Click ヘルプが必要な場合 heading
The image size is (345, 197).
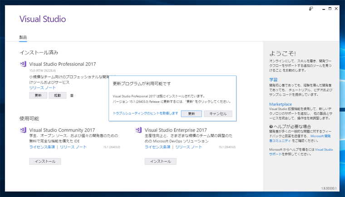(292, 127)
